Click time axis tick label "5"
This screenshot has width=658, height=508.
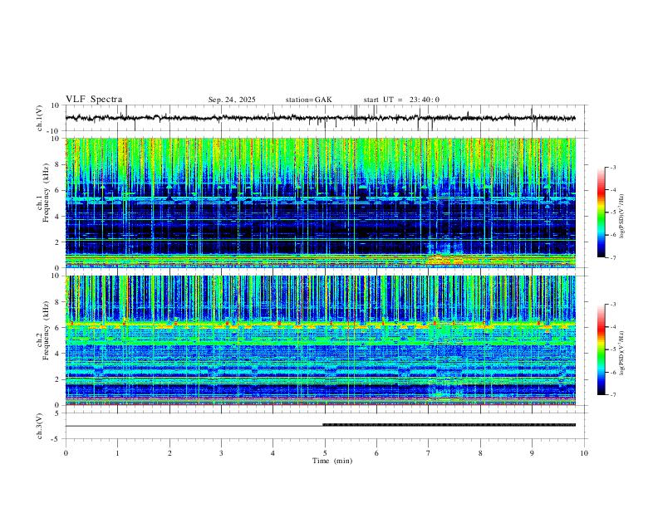tap(325, 453)
